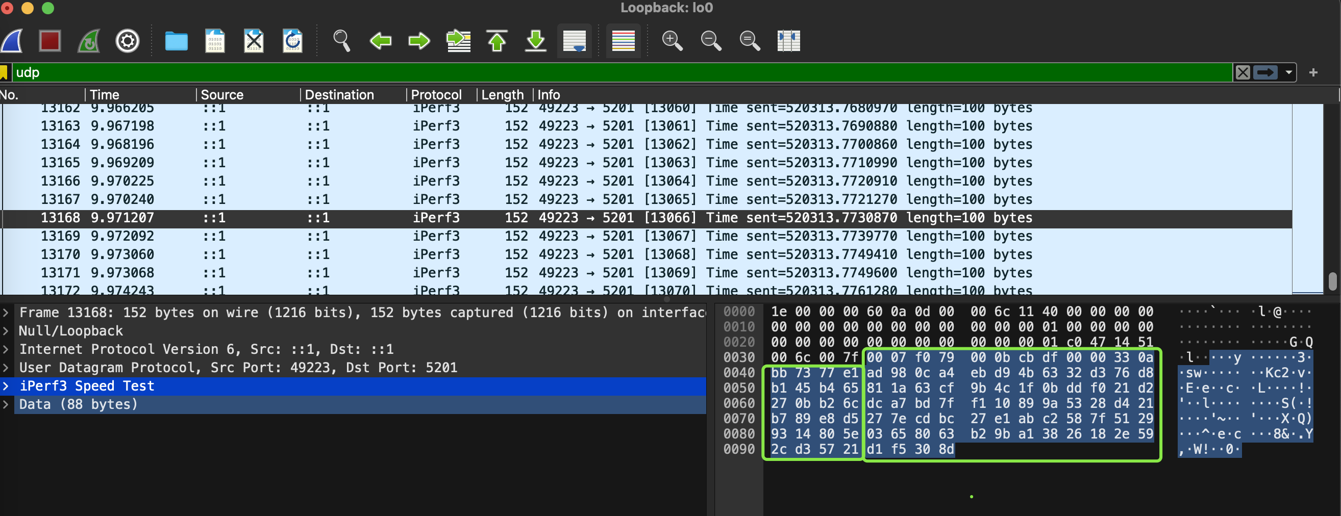Stop the running capture
The width and height of the screenshot is (1341, 516).
pos(50,41)
